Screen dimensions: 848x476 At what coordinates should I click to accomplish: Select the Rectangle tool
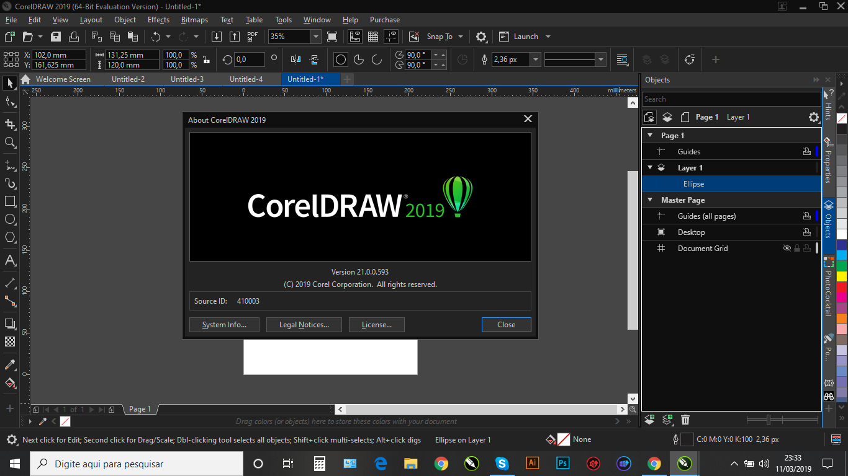click(x=10, y=200)
